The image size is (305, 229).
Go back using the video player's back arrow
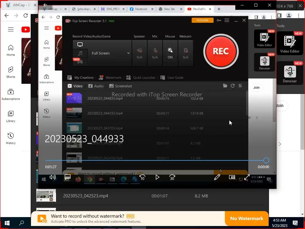[45, 5]
